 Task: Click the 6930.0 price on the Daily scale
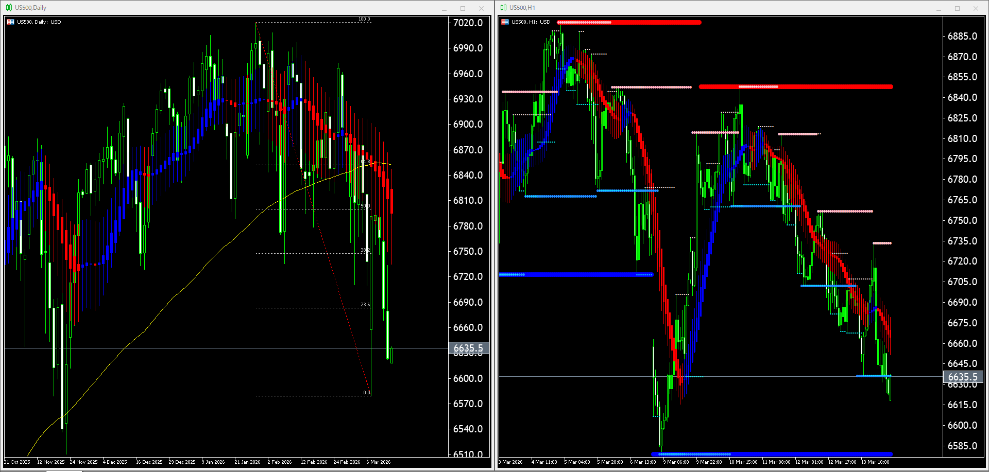click(x=468, y=99)
